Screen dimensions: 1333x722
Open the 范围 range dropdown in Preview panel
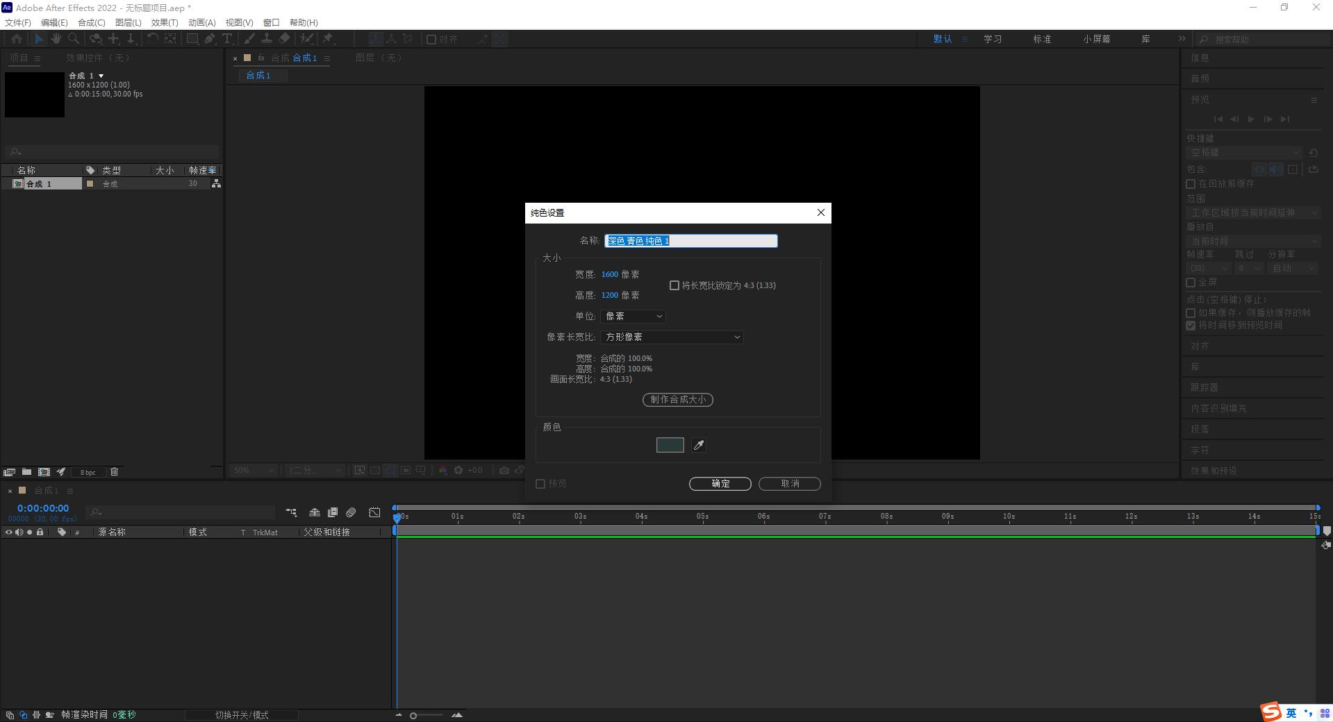click(1253, 213)
